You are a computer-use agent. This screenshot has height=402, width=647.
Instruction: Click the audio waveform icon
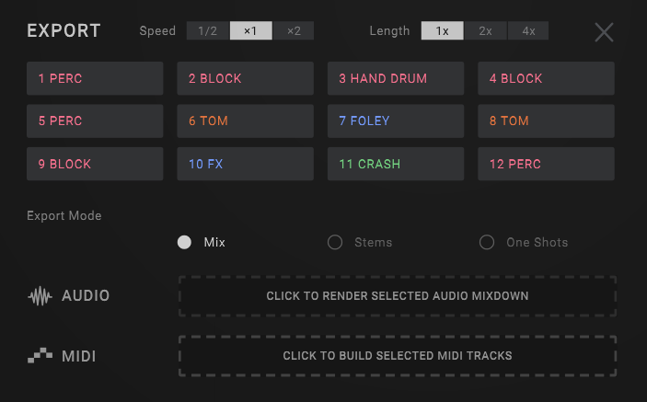tap(40, 296)
